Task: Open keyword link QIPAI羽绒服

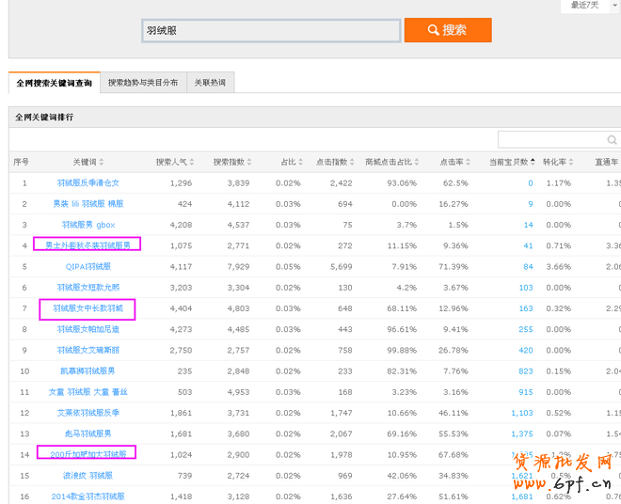Action: click(x=88, y=266)
